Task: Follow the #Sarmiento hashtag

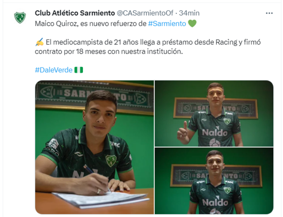Action: click(x=167, y=24)
